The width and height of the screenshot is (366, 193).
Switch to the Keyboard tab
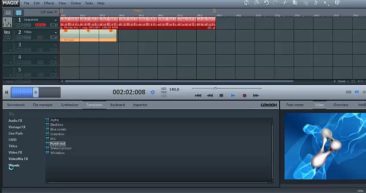(117, 105)
